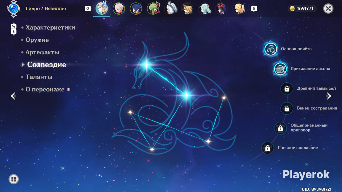The image size is (342, 192).
Task: Open the locked Общепризнанный приговор constellation icon
Action: 280,128
